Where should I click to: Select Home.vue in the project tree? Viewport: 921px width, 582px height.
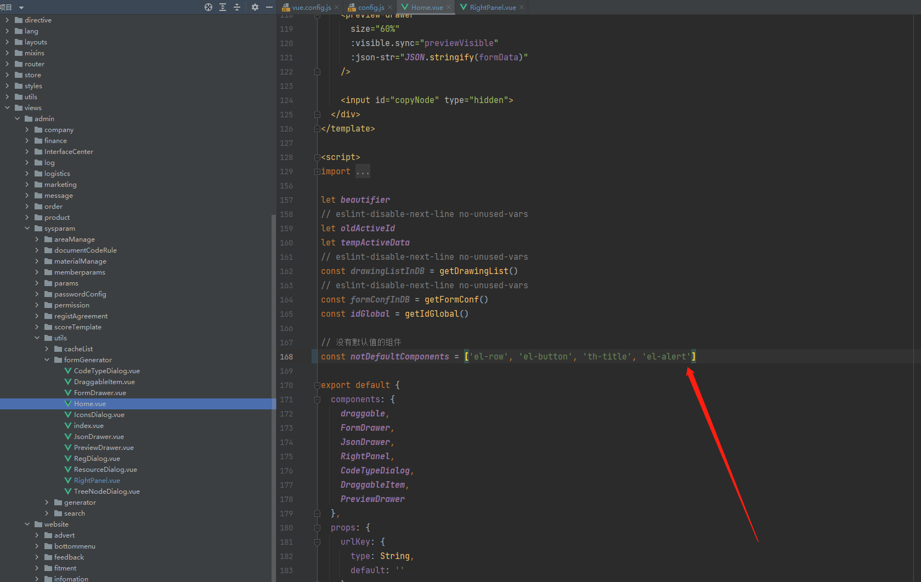[x=90, y=404]
